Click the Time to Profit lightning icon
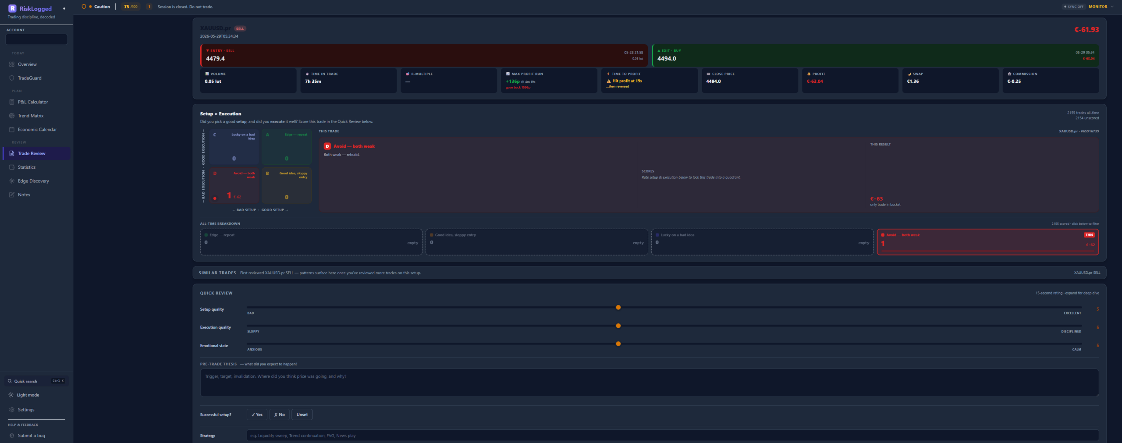The height and width of the screenshot is (443, 1122). tap(608, 74)
